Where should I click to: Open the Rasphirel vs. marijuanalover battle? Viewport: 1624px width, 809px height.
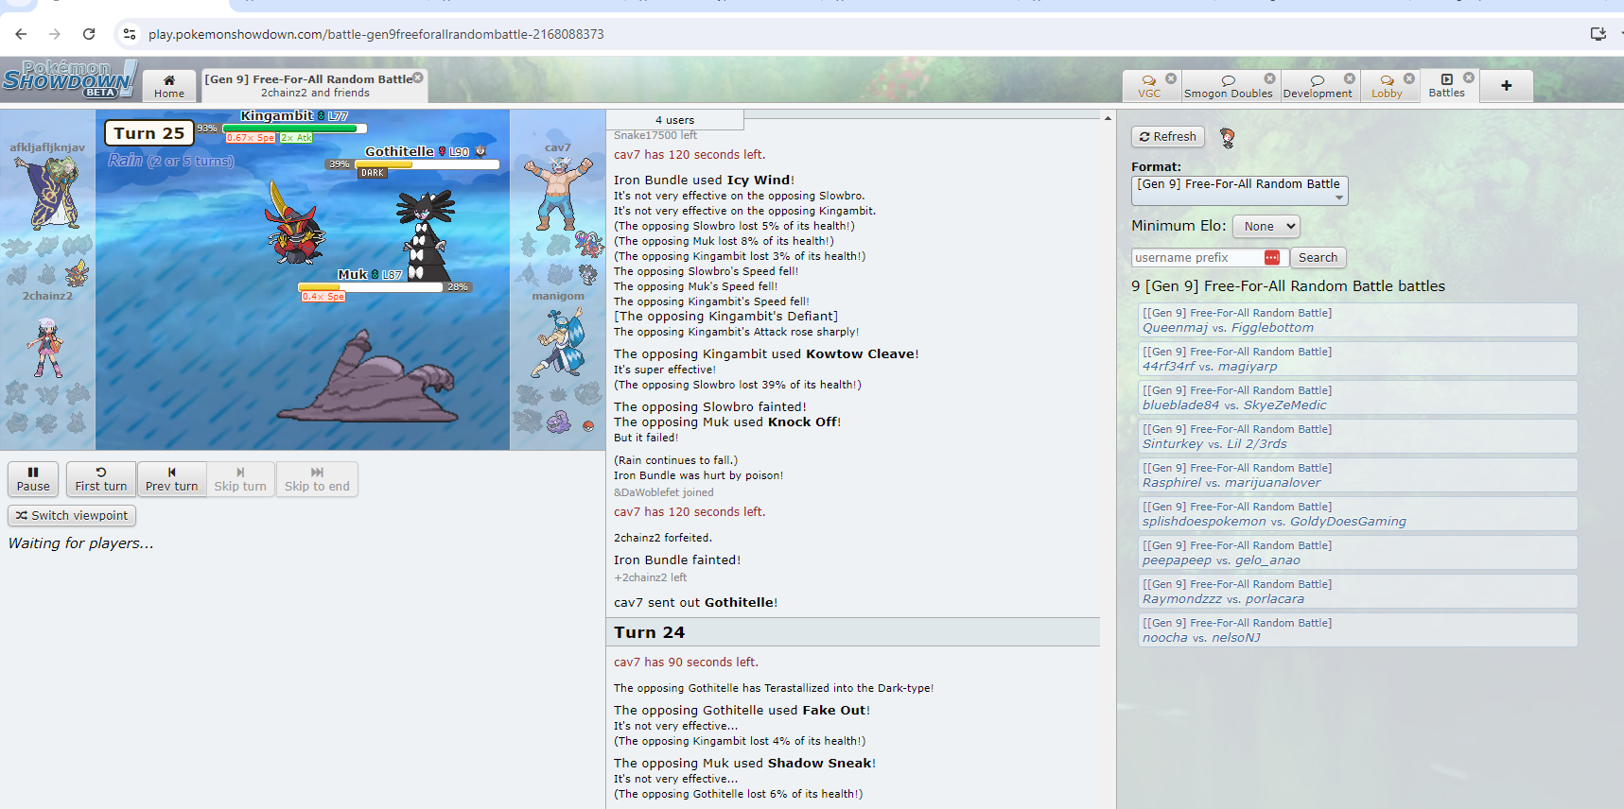point(1357,475)
